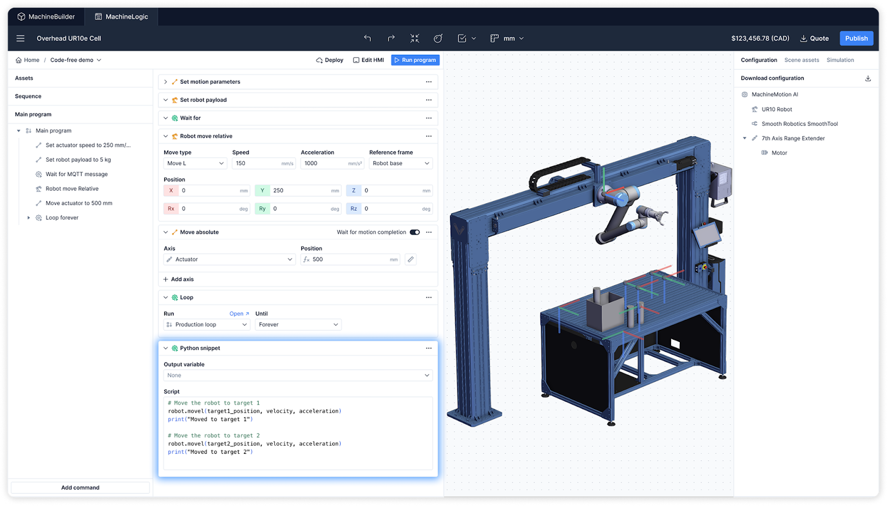Click the pencil edit icon beside Position
The height and width of the screenshot is (506, 888).
point(411,259)
